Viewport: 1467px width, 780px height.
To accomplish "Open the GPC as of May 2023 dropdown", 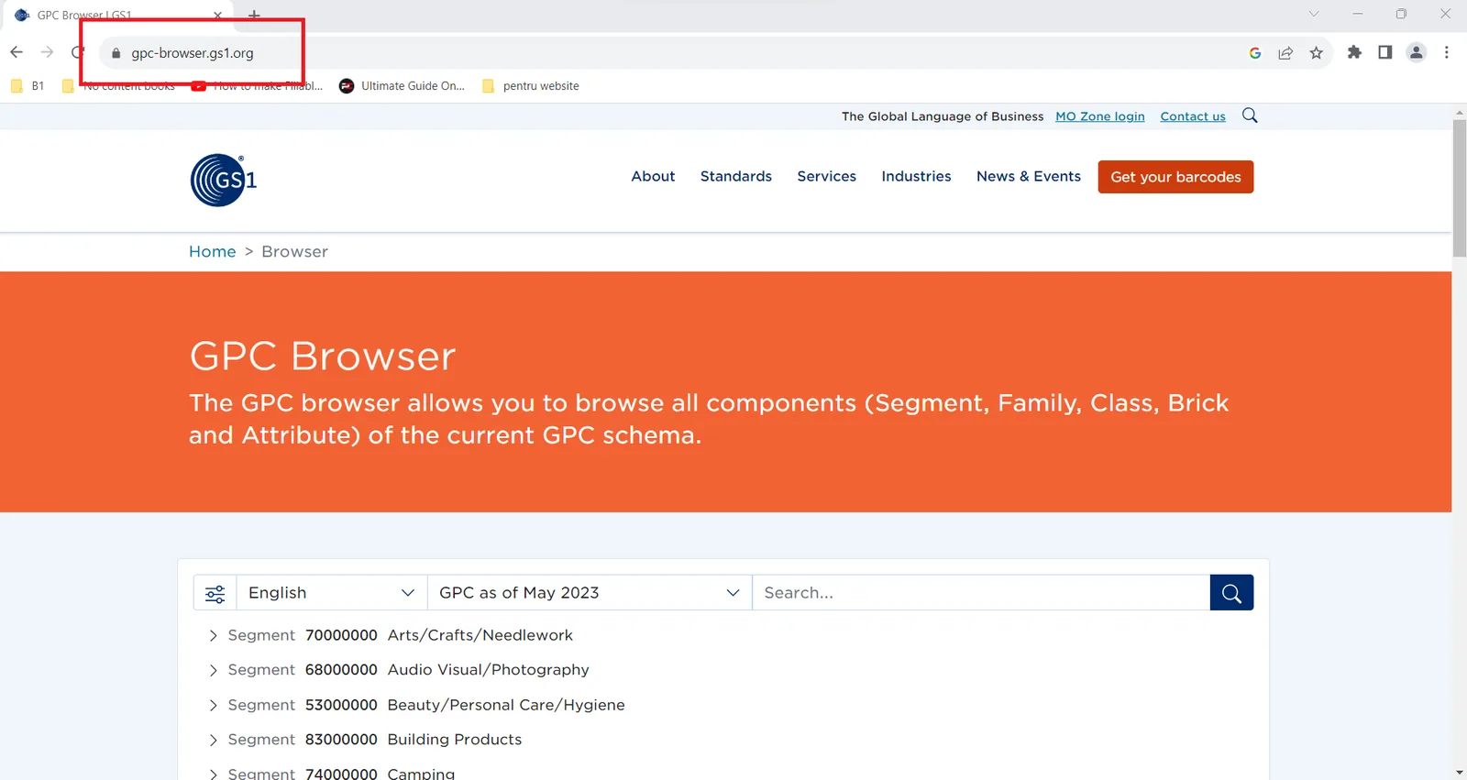I will [x=590, y=593].
